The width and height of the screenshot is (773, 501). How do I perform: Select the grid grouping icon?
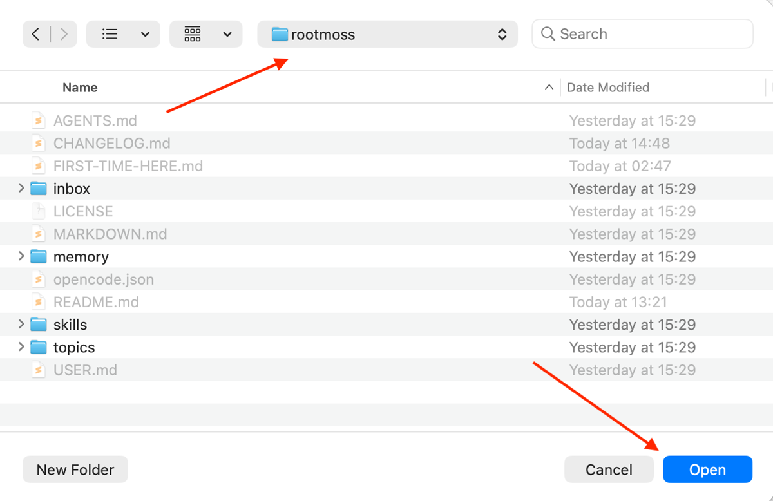coord(193,34)
